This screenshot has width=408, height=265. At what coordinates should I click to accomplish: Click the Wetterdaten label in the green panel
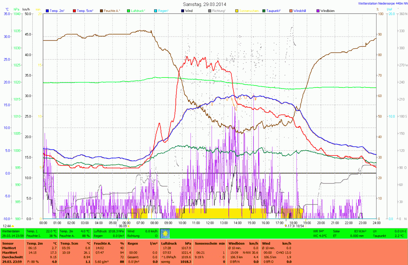click(11, 231)
